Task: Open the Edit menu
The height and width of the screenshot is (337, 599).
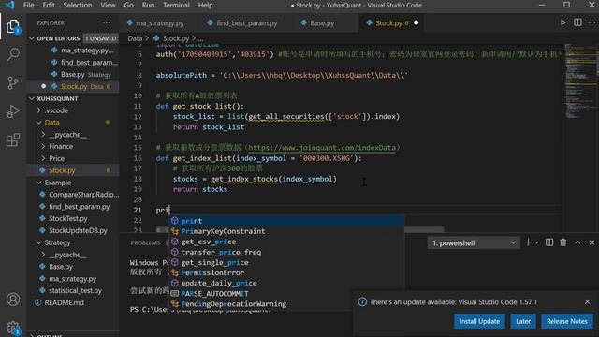Action: pos(48,5)
